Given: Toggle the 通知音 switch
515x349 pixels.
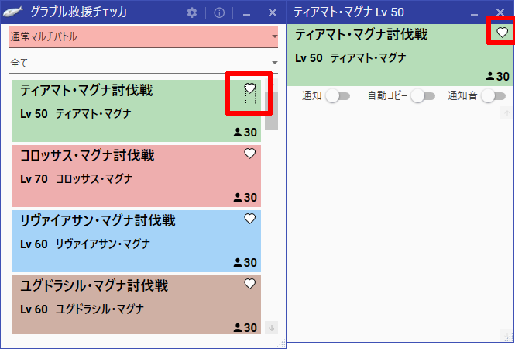Looking at the screenshot, I should [493, 96].
